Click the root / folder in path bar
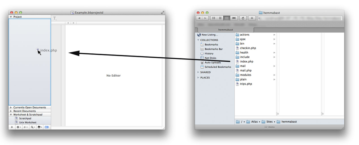The image size is (359, 145). (x=239, y=122)
